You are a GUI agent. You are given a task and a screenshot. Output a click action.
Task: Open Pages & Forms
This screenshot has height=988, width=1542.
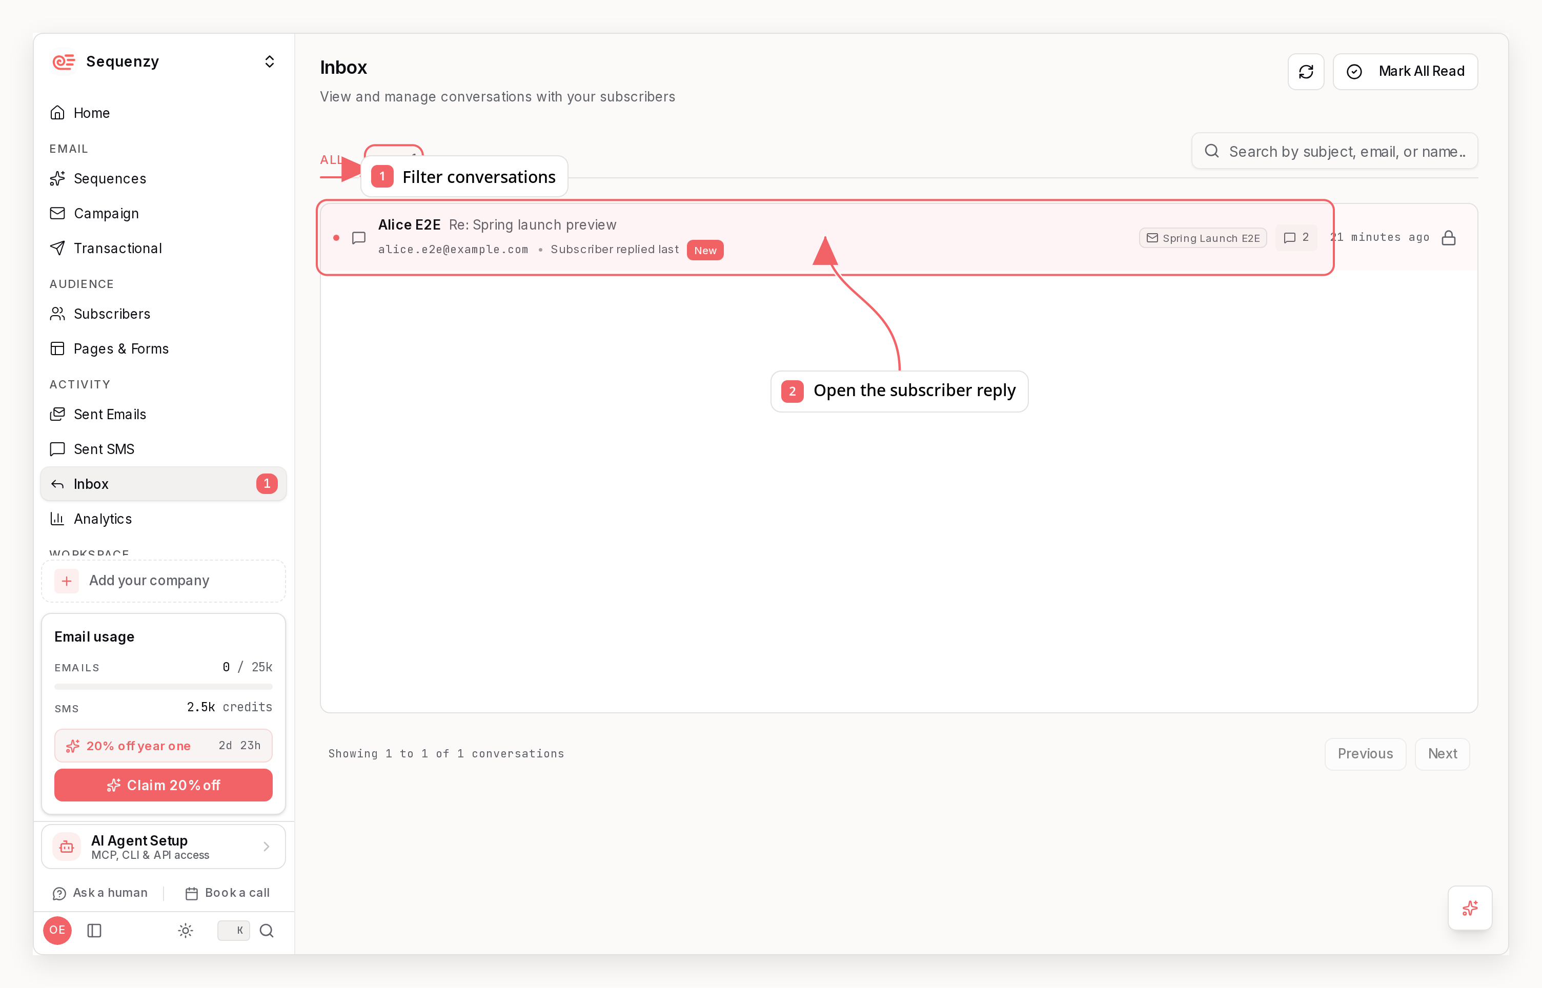(x=163, y=348)
